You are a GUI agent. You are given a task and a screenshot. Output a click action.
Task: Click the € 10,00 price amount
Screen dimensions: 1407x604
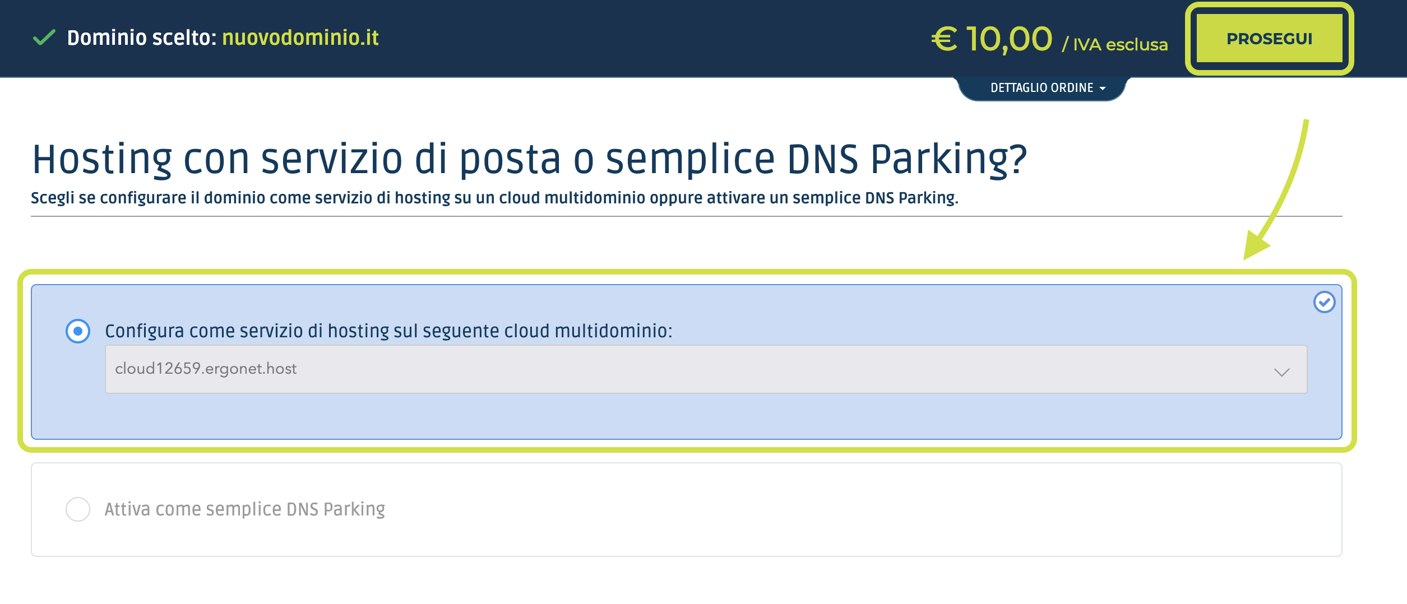coord(992,39)
